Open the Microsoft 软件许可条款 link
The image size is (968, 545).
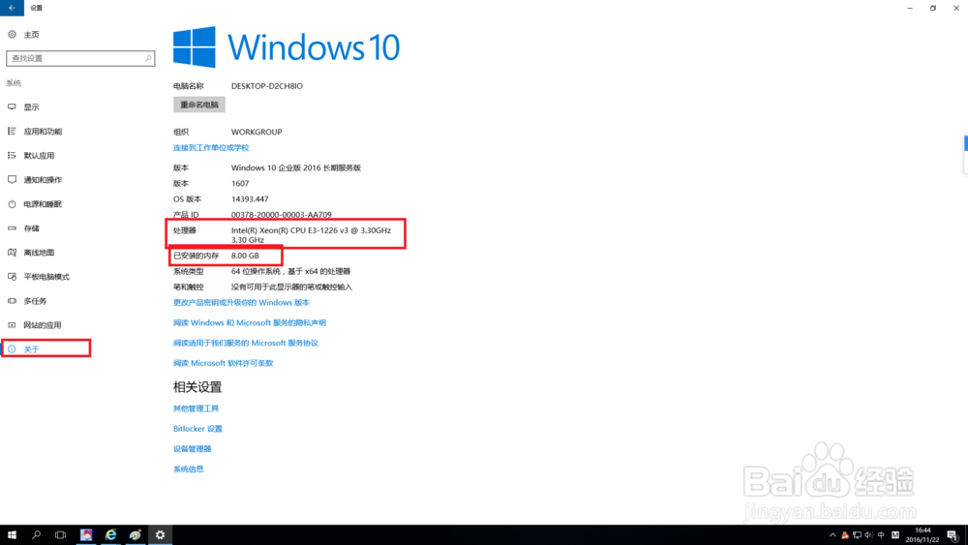[223, 364]
